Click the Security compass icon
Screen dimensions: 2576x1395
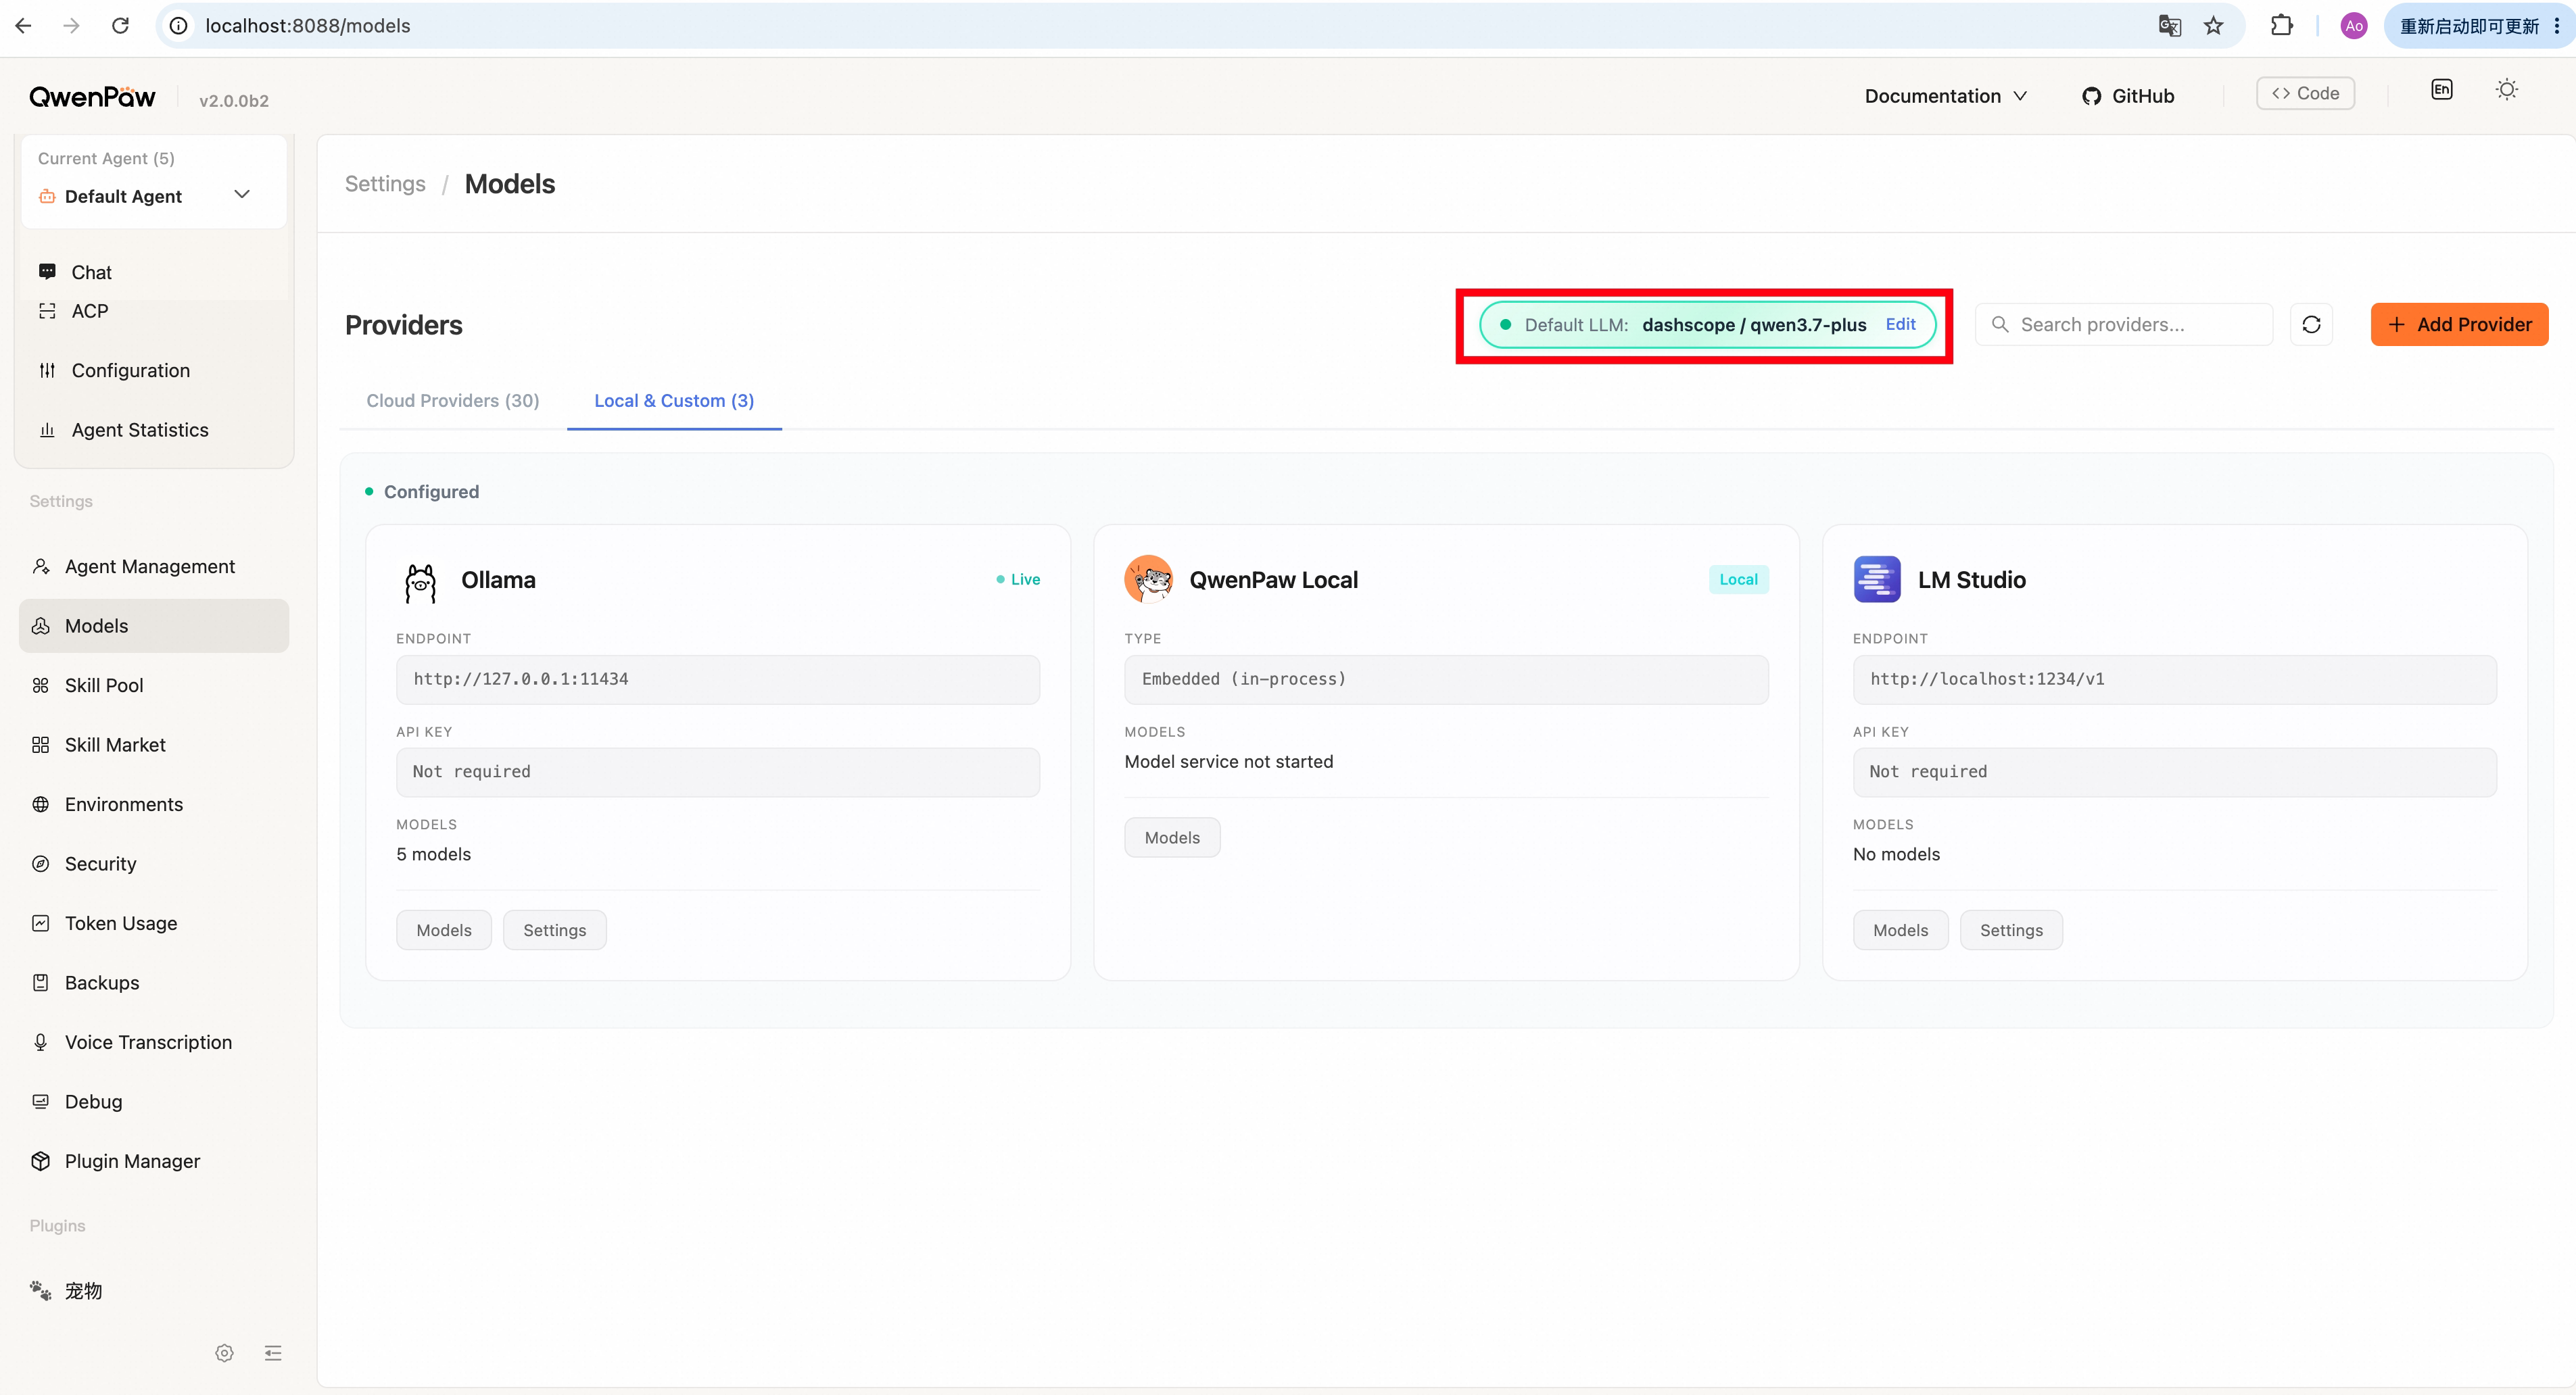(x=41, y=864)
